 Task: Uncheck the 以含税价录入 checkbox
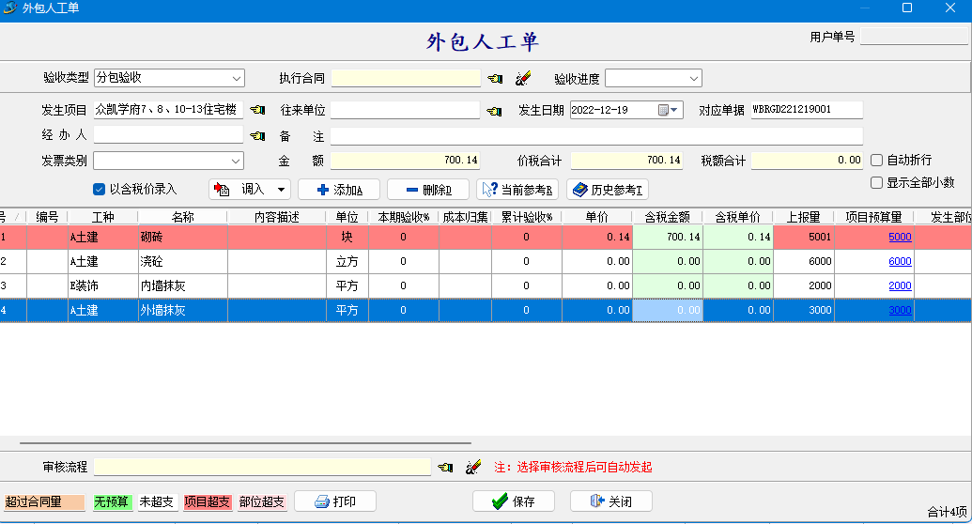[100, 190]
